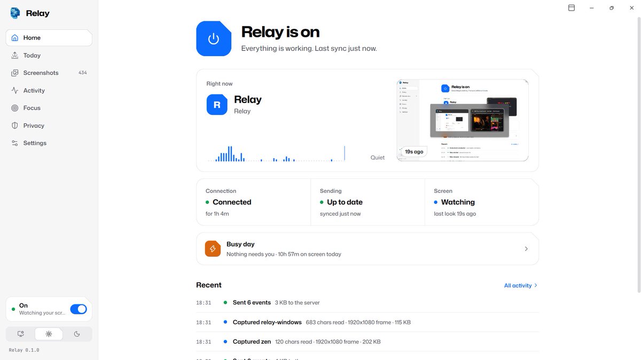Click the 'Quiet' label beside chart

tap(378, 158)
